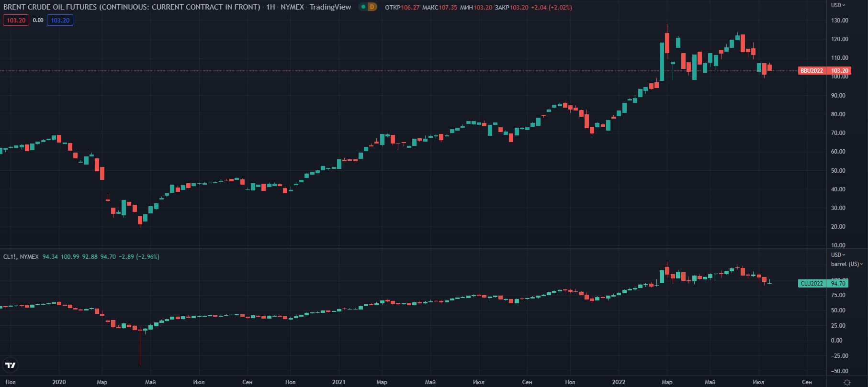This screenshot has height=387, width=868.
Task: Click the green market status dot
Action: 363,7
